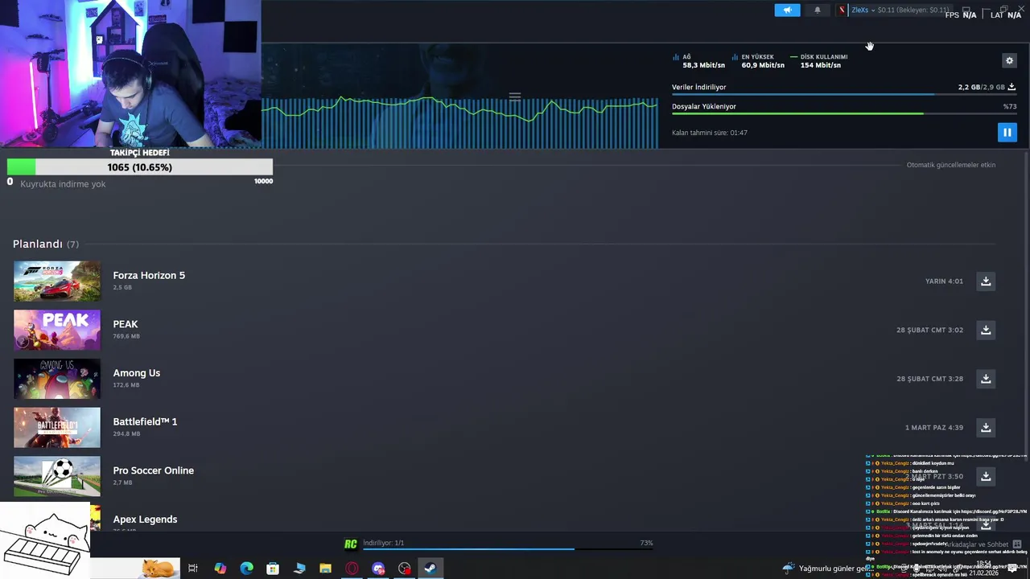
Task: Click the '28 ŞUBAT CMT 3:02' schedule
Action: [x=929, y=330]
